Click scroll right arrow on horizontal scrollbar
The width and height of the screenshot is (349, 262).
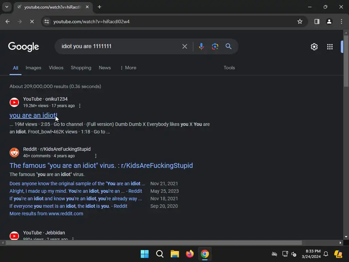point(340,243)
